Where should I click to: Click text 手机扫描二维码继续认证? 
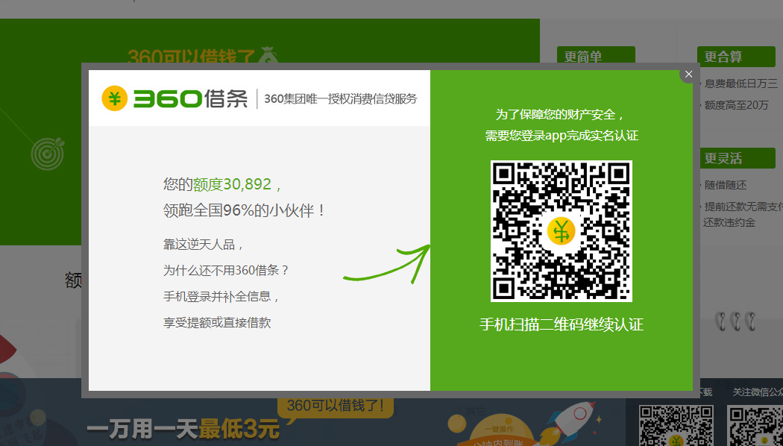pyautogui.click(x=562, y=324)
